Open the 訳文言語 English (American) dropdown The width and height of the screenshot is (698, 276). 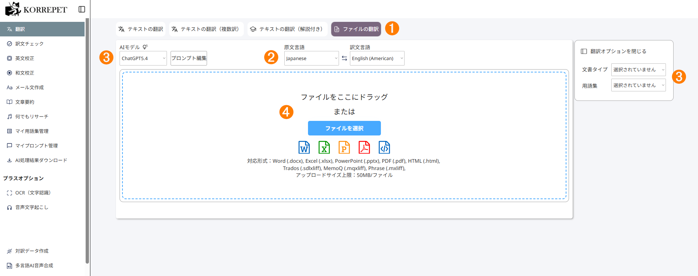(377, 58)
